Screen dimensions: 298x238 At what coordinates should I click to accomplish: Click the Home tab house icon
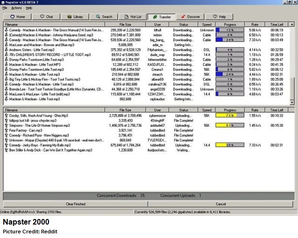point(12,17)
